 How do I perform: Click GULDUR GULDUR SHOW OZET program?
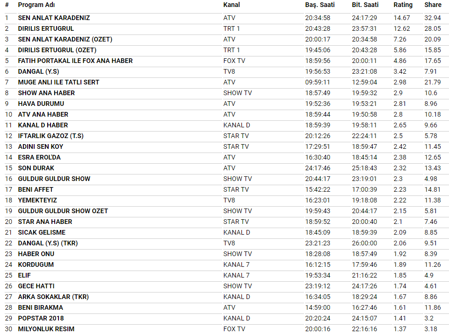click(63, 211)
